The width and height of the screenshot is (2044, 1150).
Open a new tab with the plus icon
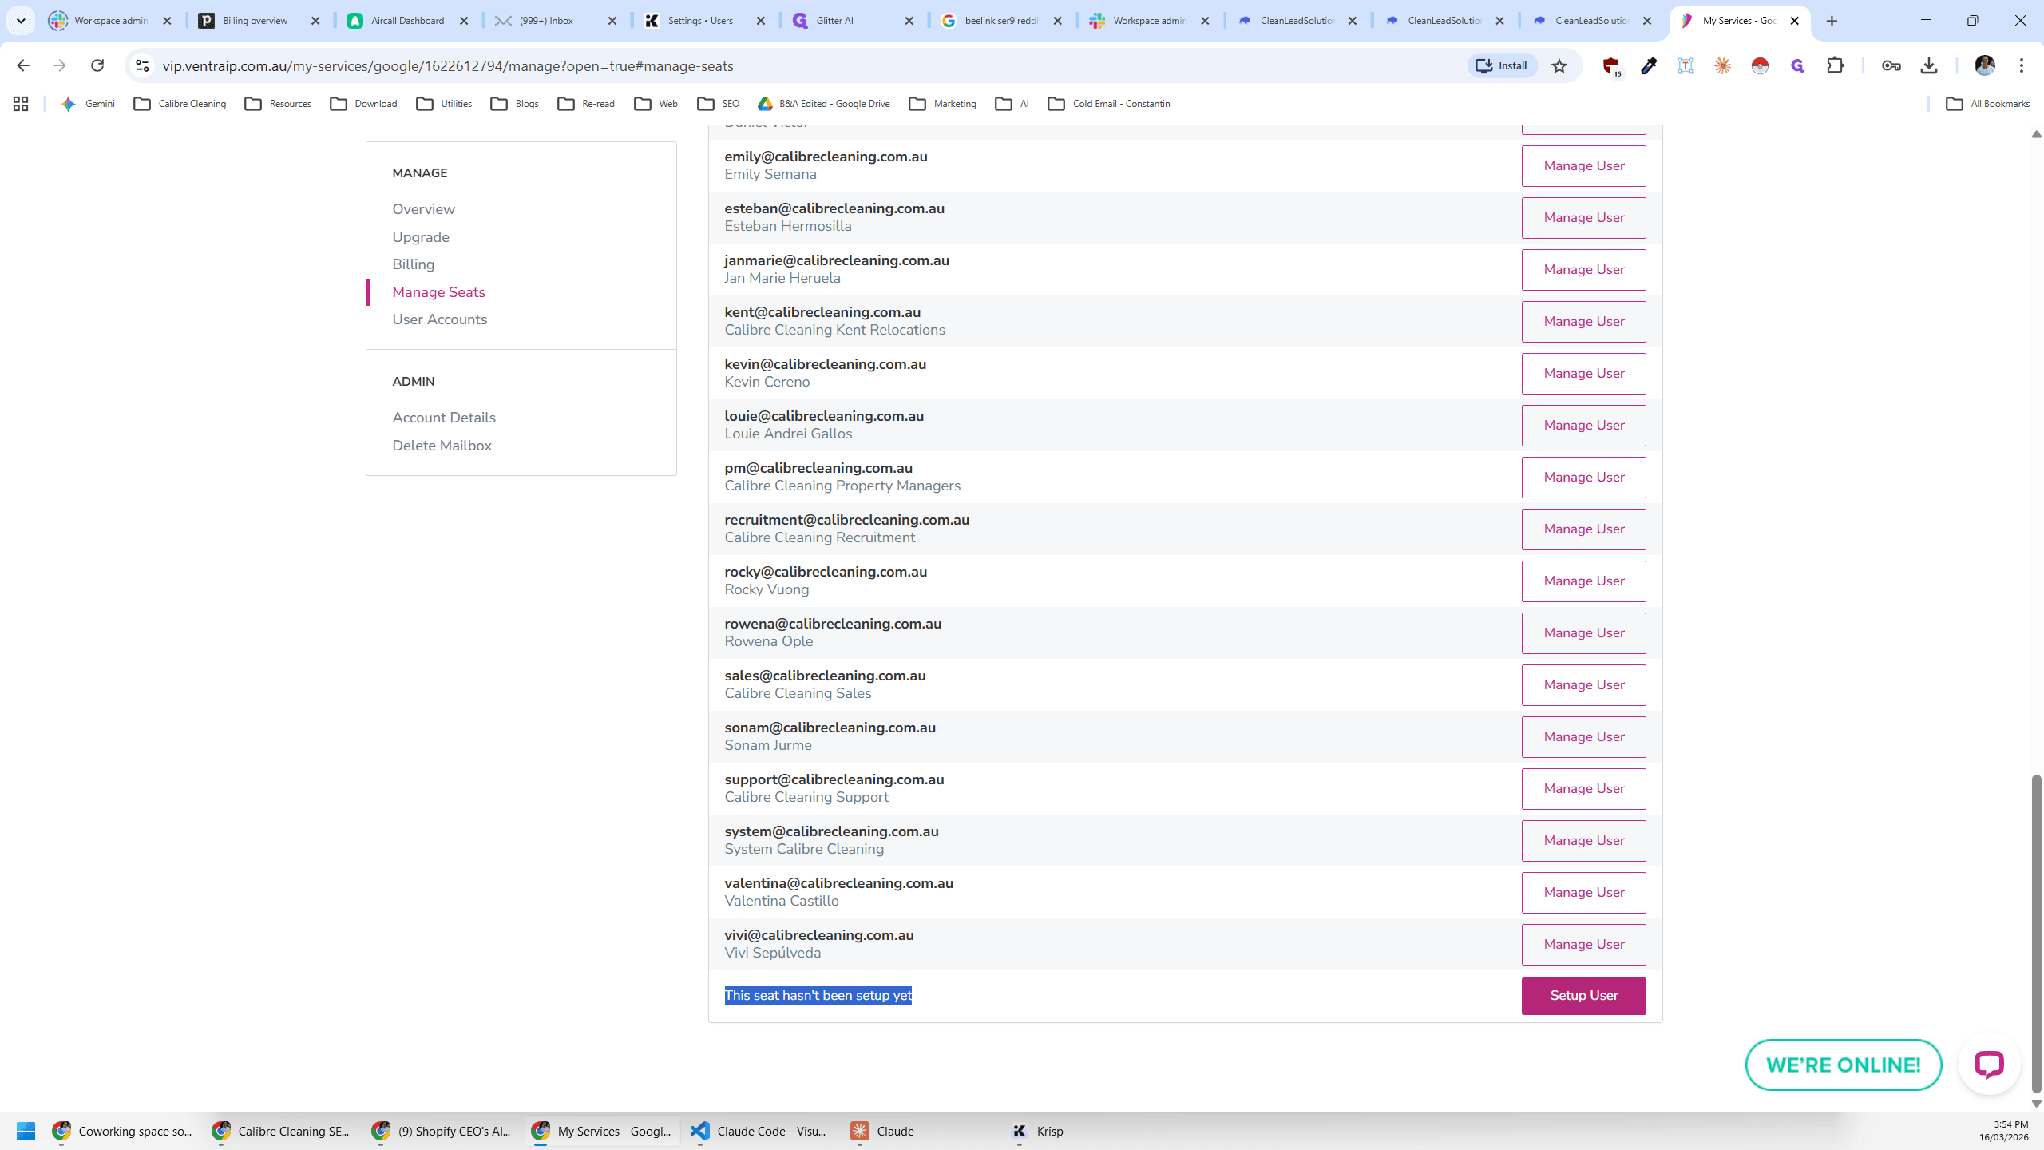(x=1832, y=21)
